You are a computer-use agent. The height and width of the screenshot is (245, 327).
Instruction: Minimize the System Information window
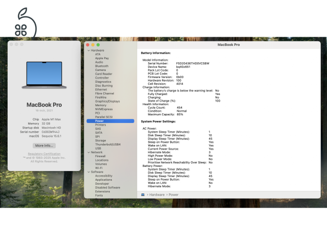click(x=93, y=45)
